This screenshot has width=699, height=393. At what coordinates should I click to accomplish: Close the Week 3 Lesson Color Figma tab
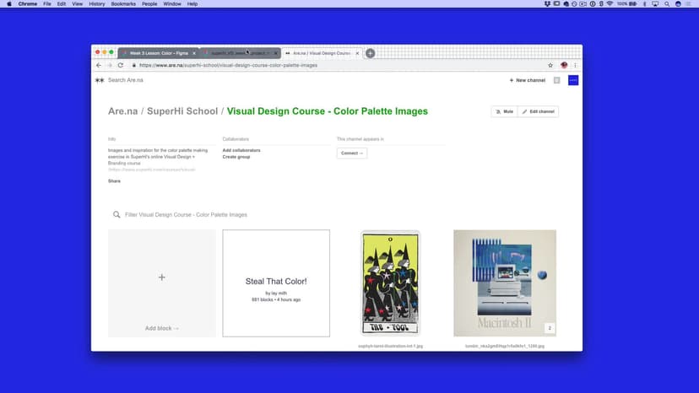click(x=194, y=53)
